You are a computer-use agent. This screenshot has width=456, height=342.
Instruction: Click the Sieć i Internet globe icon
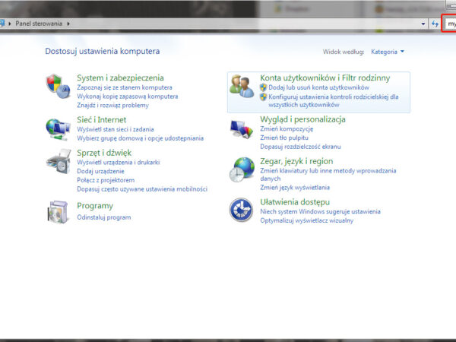[x=58, y=126]
